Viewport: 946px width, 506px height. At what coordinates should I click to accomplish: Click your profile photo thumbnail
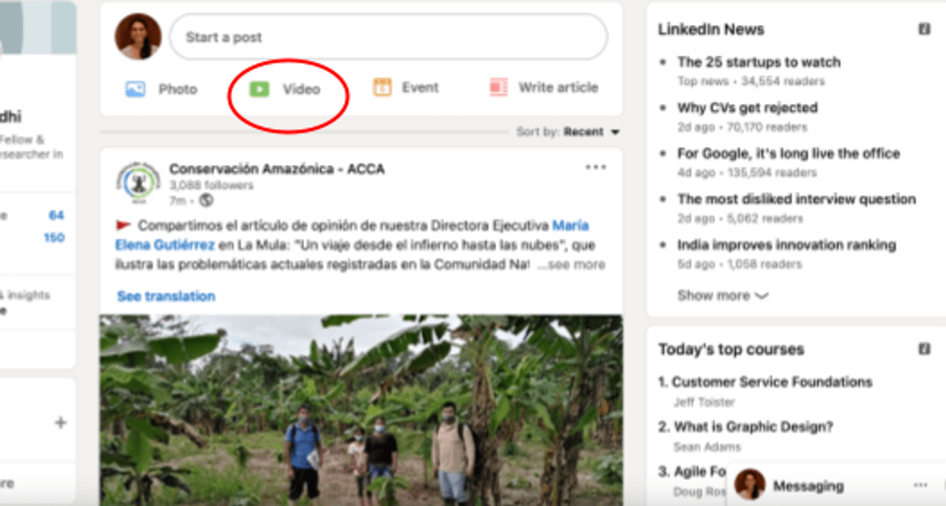click(137, 36)
